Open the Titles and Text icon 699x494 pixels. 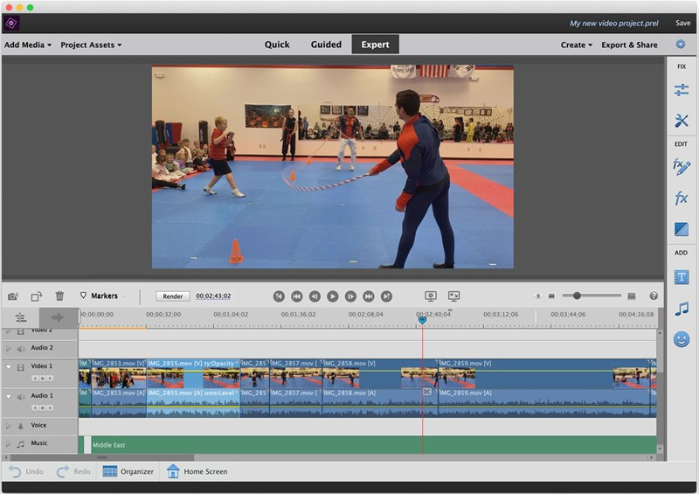pos(682,277)
